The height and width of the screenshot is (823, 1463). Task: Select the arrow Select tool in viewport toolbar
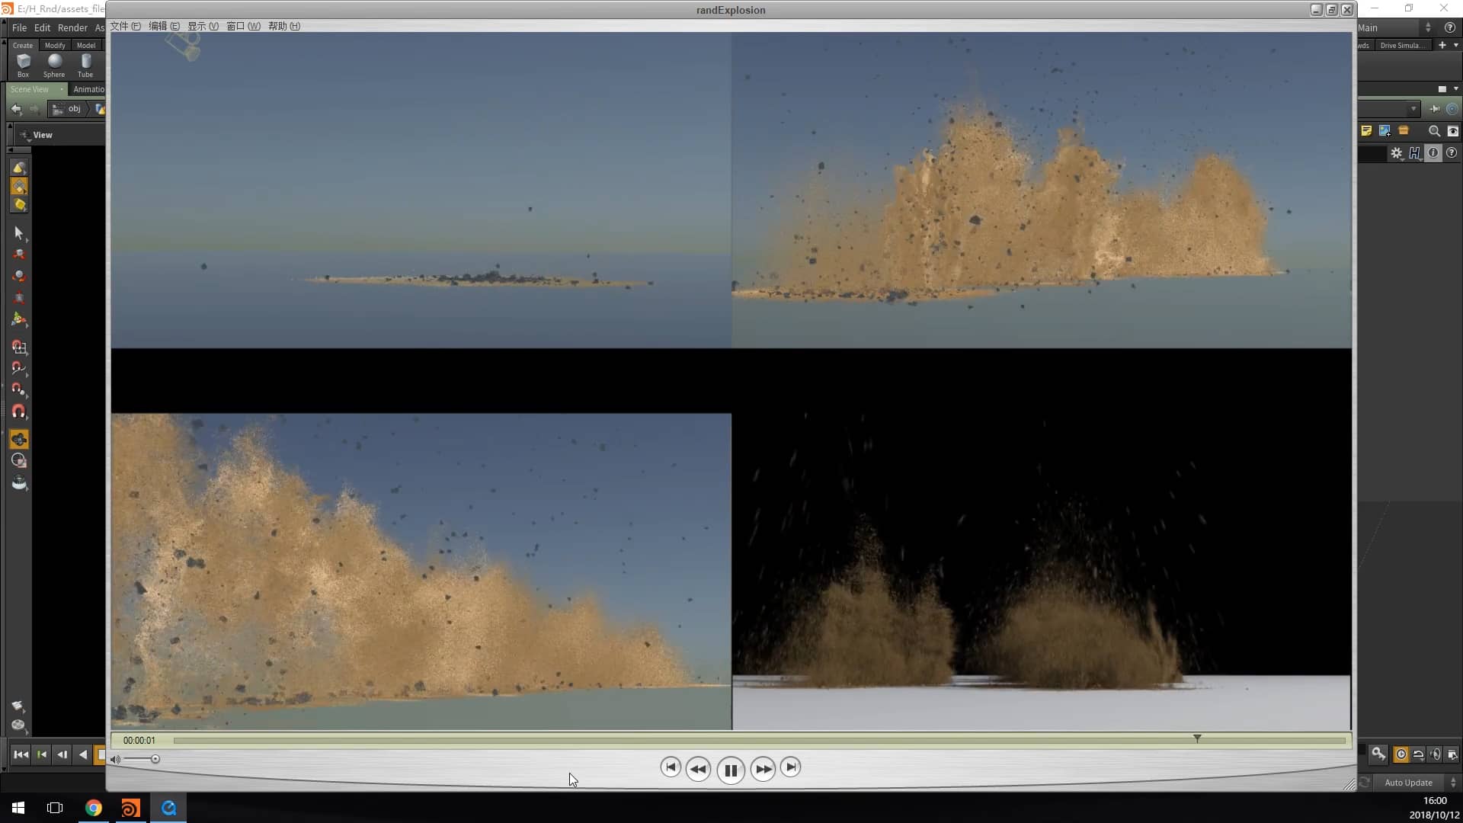pyautogui.click(x=19, y=232)
